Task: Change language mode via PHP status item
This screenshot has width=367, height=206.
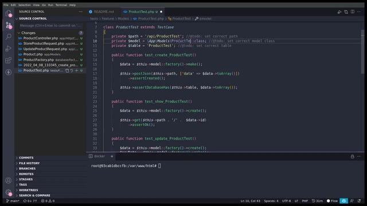Action: coord(304,201)
